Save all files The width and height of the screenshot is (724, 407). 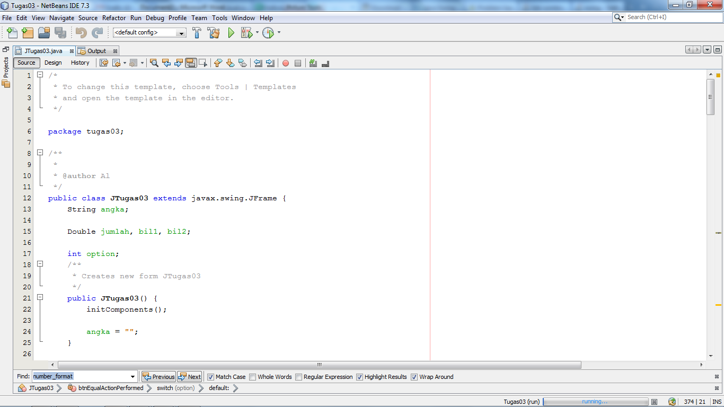click(x=60, y=32)
